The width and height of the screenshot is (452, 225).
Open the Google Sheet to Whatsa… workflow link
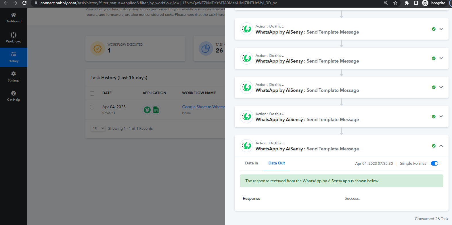(204, 107)
